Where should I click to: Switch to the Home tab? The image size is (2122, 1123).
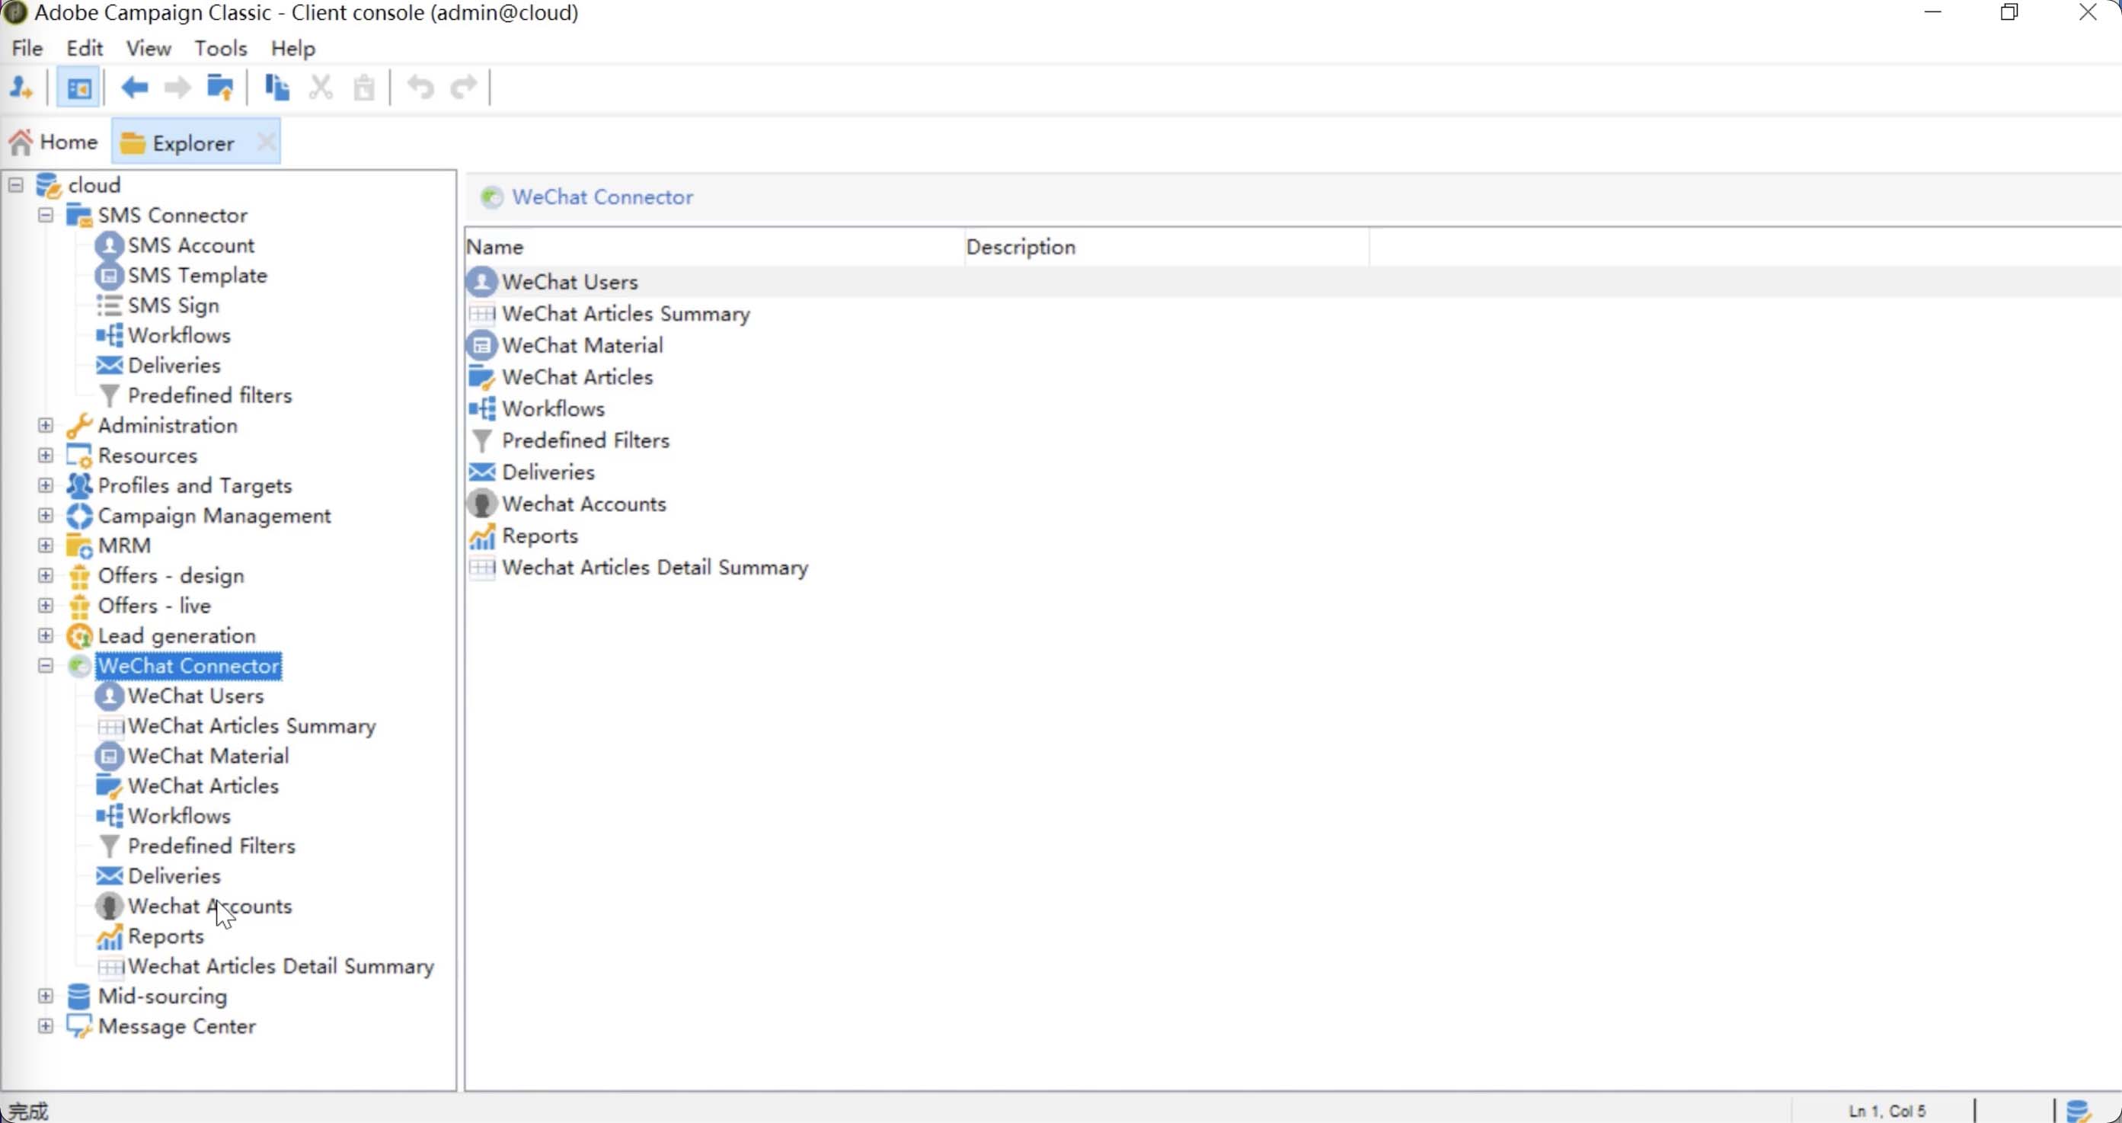point(54,142)
